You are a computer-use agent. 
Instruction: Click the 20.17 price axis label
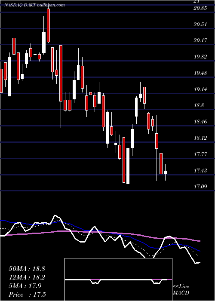(200, 40)
